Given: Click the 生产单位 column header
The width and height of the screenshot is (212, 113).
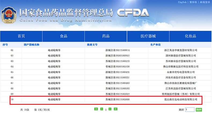Looking at the screenshot, I should pyautogui.click(x=155, y=45).
